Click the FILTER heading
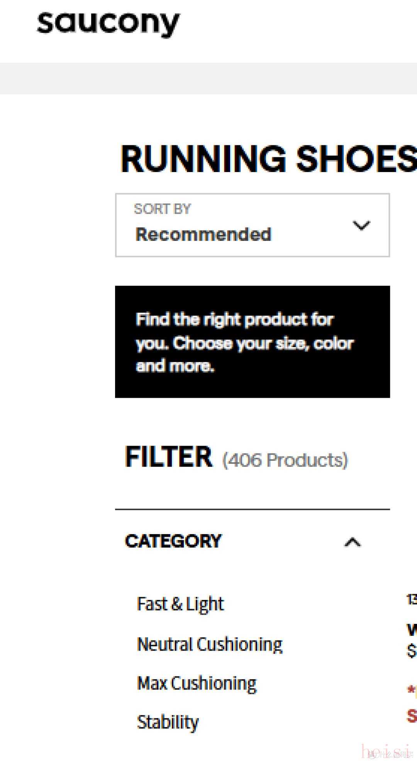Image resolution: width=417 pixels, height=763 pixels. click(168, 457)
